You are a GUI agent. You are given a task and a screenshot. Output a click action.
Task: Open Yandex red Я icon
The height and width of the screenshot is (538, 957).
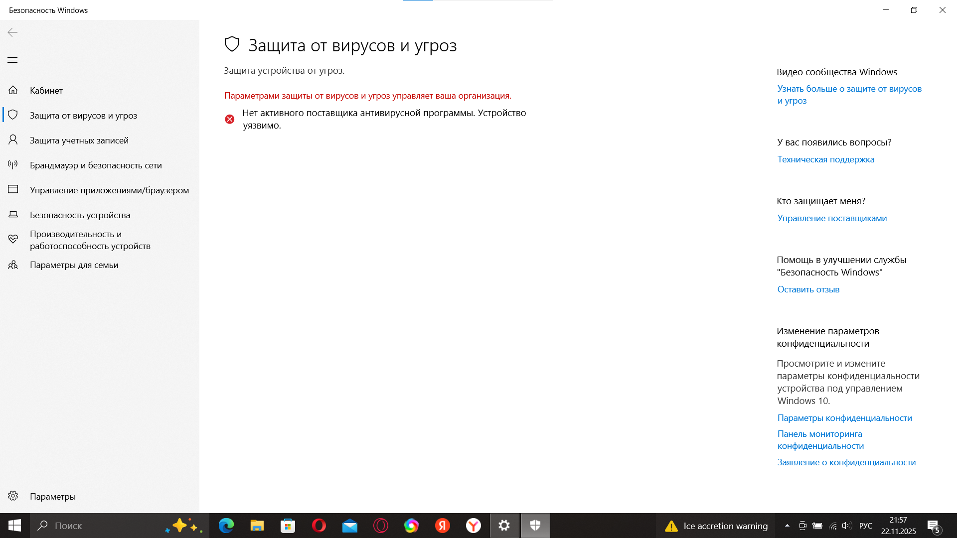[x=443, y=526]
